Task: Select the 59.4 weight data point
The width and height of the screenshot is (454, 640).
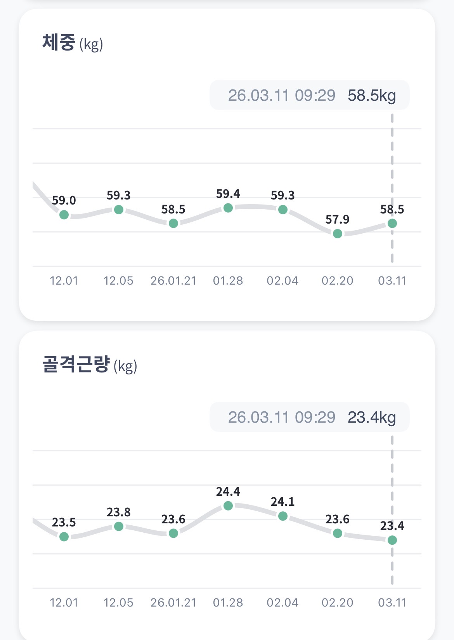Action: coord(228,208)
